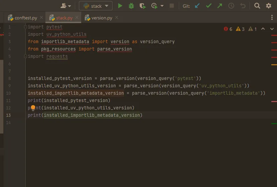This screenshot has height=187, width=277.
Task: Commit changes with the Git checkmark
Action: pyautogui.click(x=209, y=6)
